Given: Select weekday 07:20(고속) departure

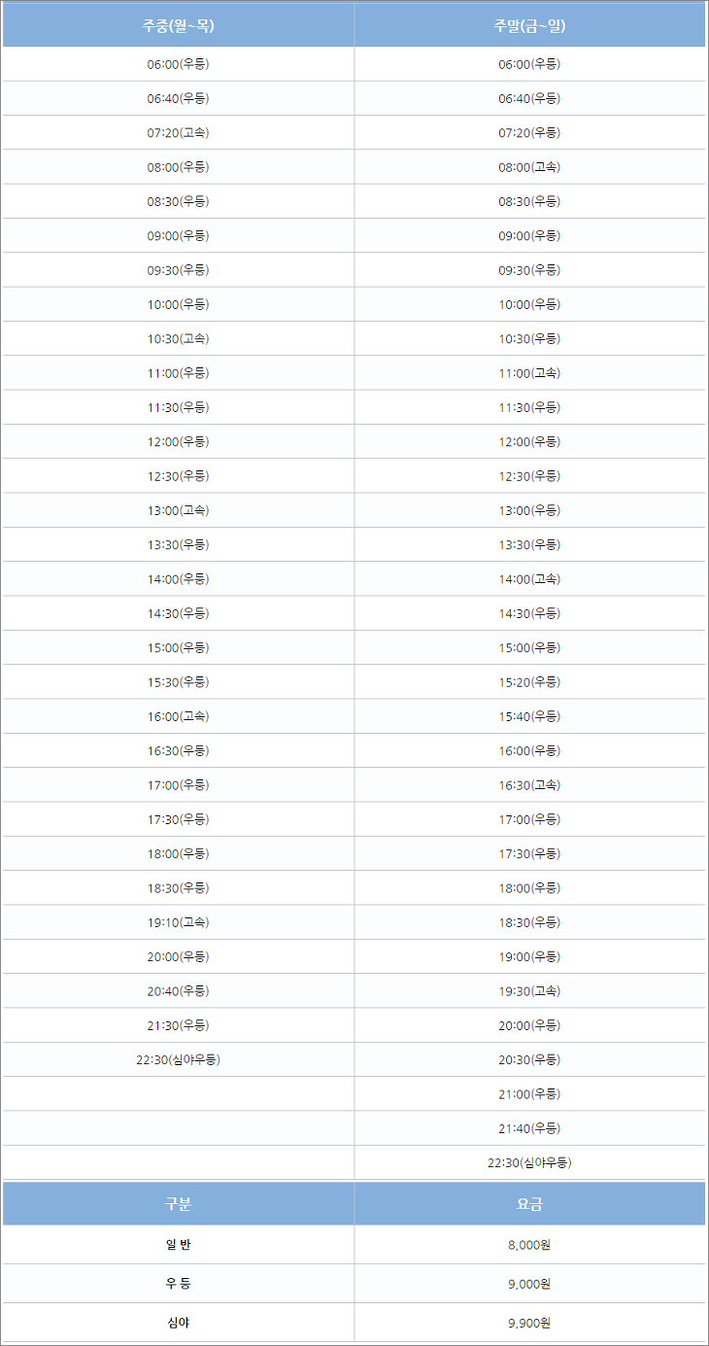Looking at the screenshot, I should click(x=178, y=132).
